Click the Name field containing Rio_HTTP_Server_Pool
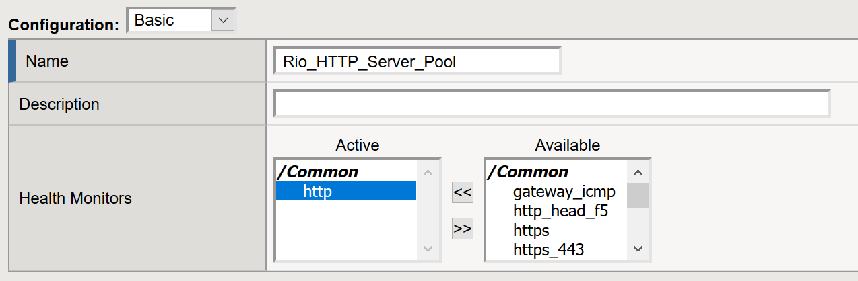Viewport: 858px width, 281px height. 417,62
